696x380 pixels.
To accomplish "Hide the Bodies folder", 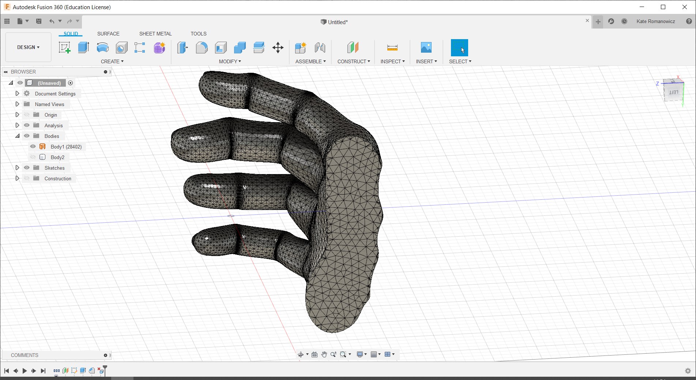I will coord(27,136).
